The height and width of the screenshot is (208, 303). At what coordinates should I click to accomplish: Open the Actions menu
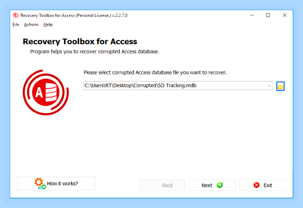[x=31, y=24]
